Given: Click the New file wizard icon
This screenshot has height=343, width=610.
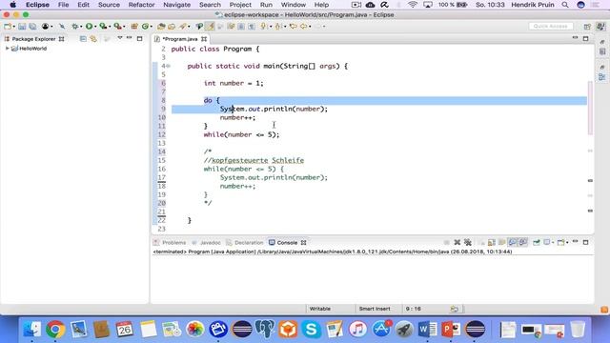Looking at the screenshot, I should point(7,27).
